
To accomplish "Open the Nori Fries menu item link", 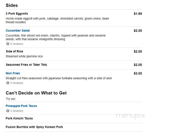I will coord(13,73).
